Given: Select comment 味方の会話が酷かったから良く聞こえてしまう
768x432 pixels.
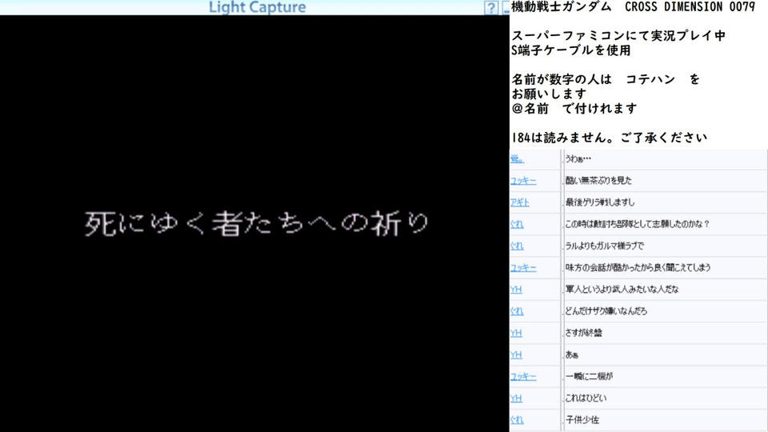Looking at the screenshot, I should point(638,267).
